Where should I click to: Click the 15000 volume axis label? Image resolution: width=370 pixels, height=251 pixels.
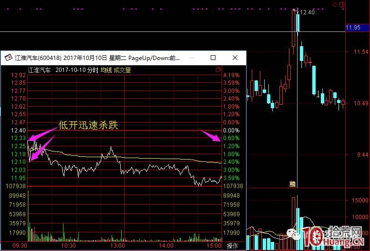(x=360, y=201)
